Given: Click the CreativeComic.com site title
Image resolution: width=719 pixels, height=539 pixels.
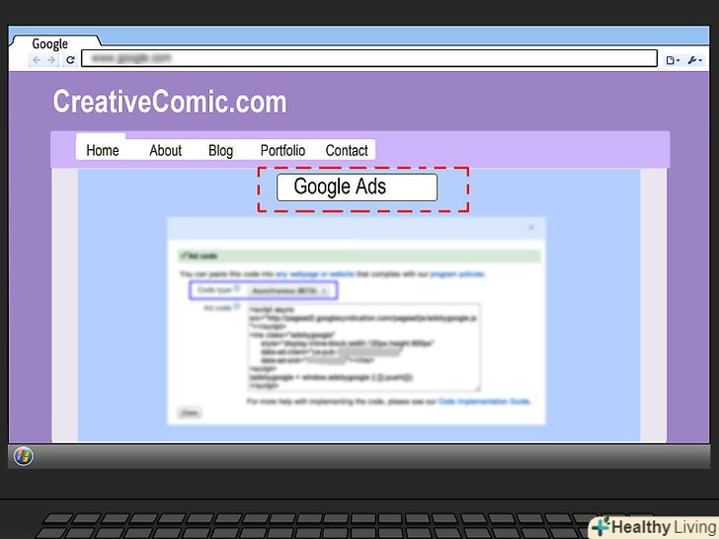Looking at the screenshot, I should click(170, 102).
